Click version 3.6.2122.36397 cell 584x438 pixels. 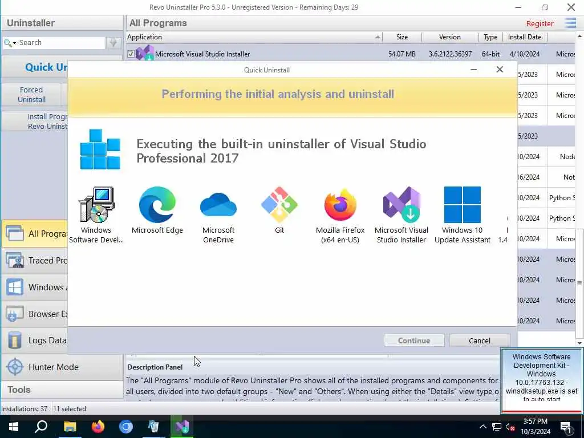point(450,54)
